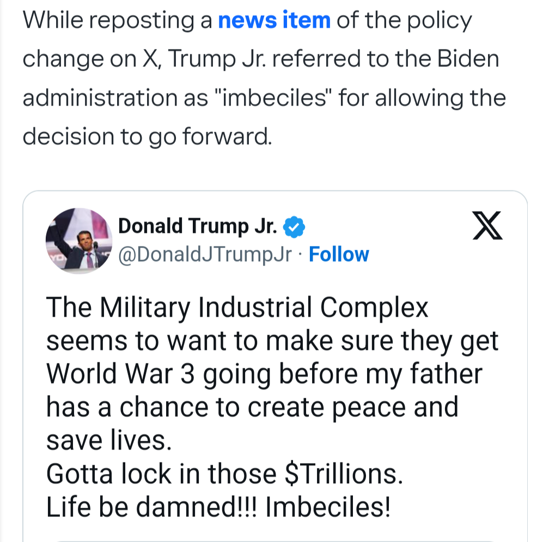This screenshot has width=549, height=542.
Task: Open the "news item" hyperlink
Action: click(x=274, y=21)
